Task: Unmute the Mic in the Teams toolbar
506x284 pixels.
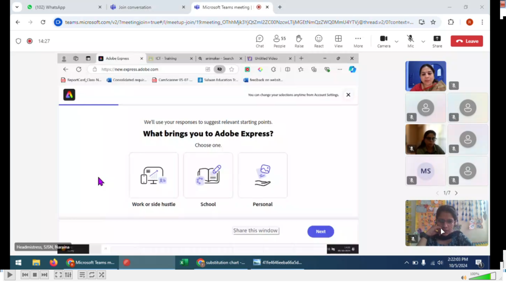Action: tap(411, 41)
